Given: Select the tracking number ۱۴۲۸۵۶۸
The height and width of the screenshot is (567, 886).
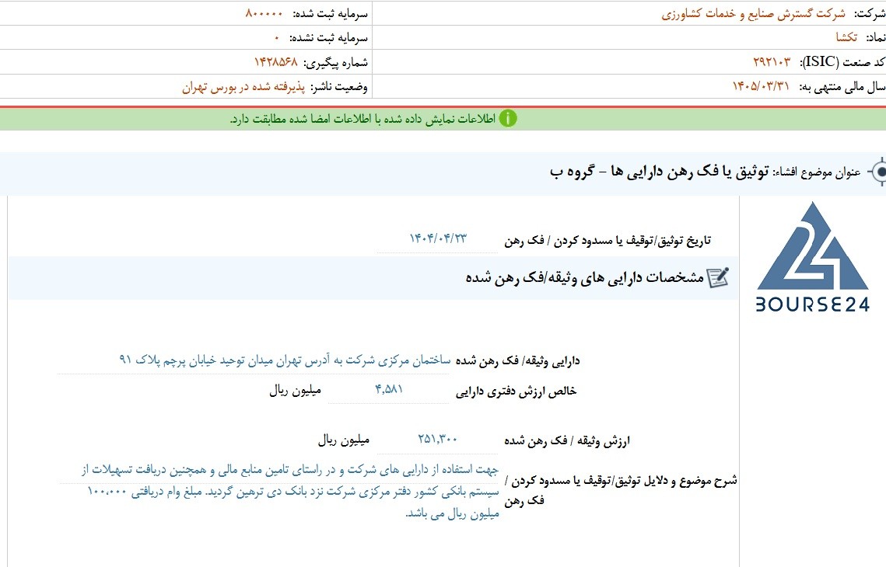Looking at the screenshot, I should (x=275, y=62).
